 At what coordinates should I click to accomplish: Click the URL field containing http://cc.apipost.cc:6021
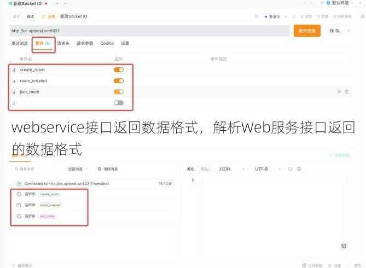click(149, 31)
